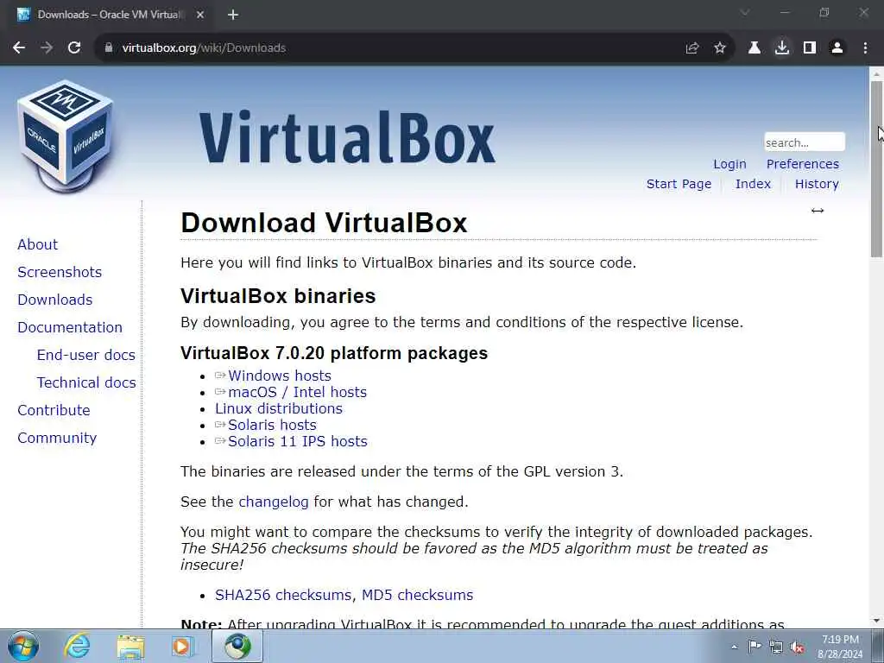Open Windows Media Player taskbar icon

tap(183, 646)
